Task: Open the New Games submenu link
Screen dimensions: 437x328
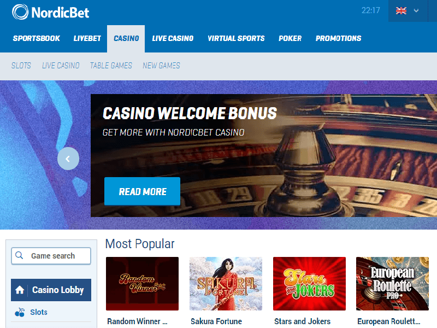Action: 161,66
